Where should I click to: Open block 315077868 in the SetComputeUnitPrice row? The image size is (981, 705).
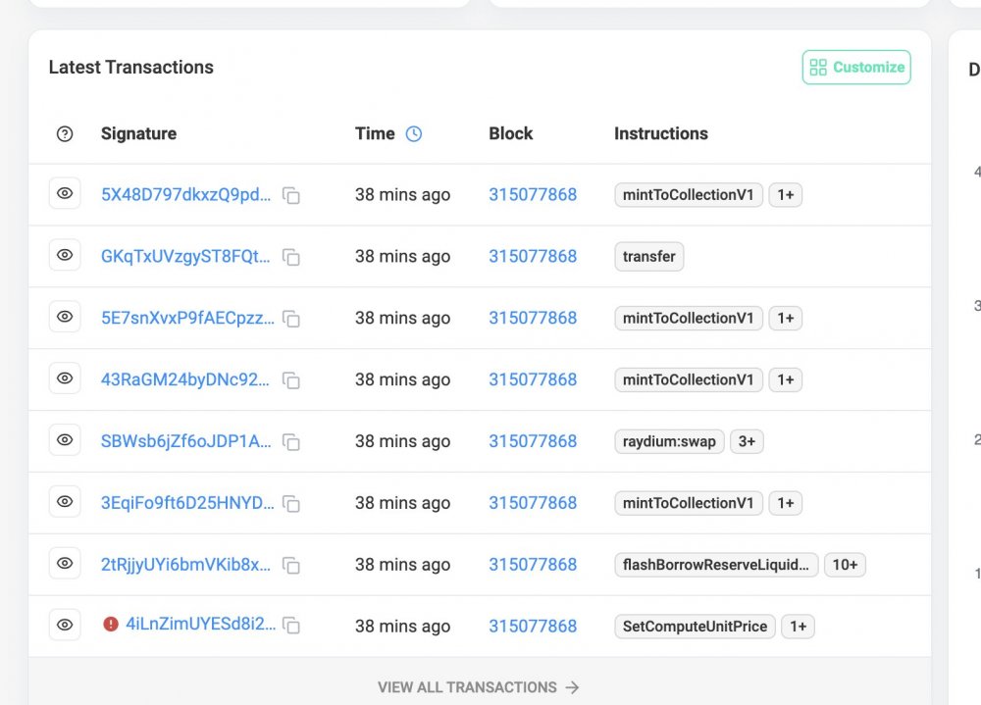[x=533, y=627]
